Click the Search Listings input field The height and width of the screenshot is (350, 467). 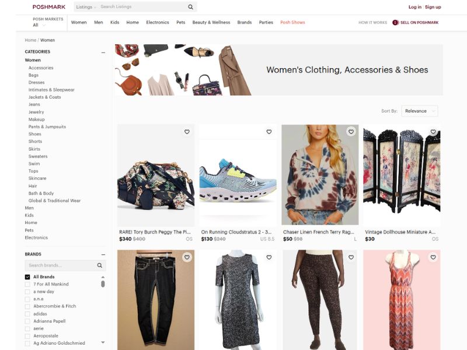pyautogui.click(x=143, y=7)
